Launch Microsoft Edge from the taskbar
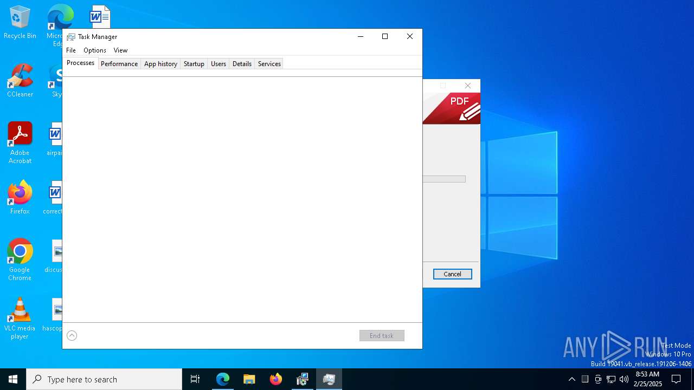This screenshot has height=390, width=694. (223, 379)
